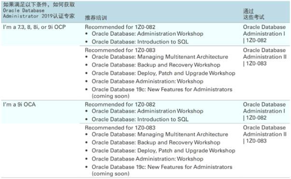Click Administration I 1Z0-082 exam in the 9i OCA row
The width and height of the screenshot is (291, 179).
264,111
